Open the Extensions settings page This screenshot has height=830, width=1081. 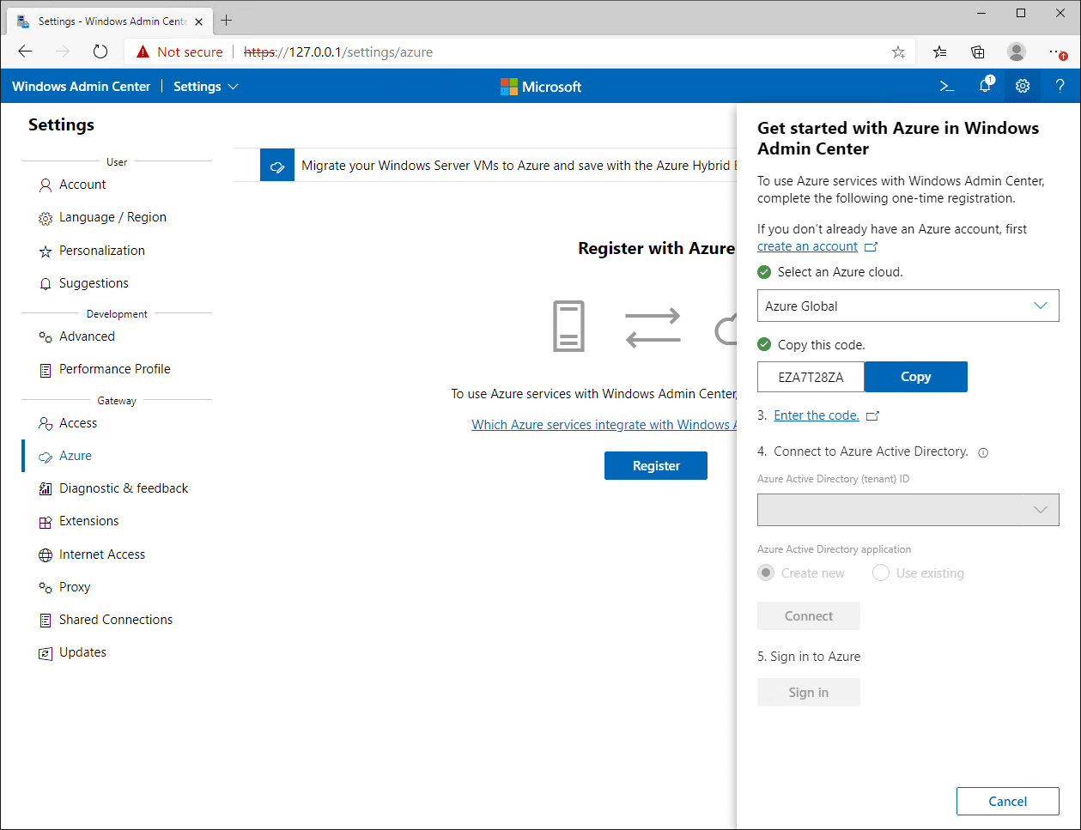pyautogui.click(x=88, y=521)
